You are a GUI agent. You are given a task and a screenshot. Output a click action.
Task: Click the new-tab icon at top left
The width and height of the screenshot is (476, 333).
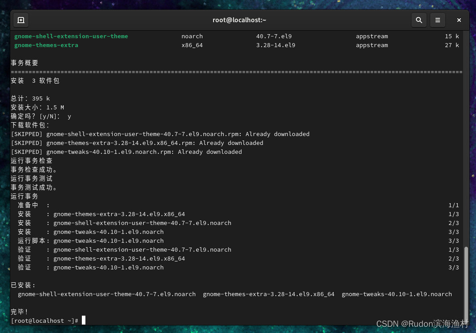tap(21, 20)
